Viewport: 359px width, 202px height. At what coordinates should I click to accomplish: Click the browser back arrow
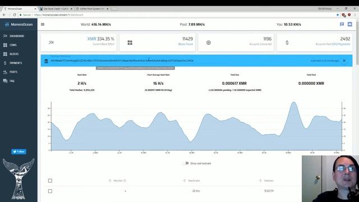pos(4,15)
